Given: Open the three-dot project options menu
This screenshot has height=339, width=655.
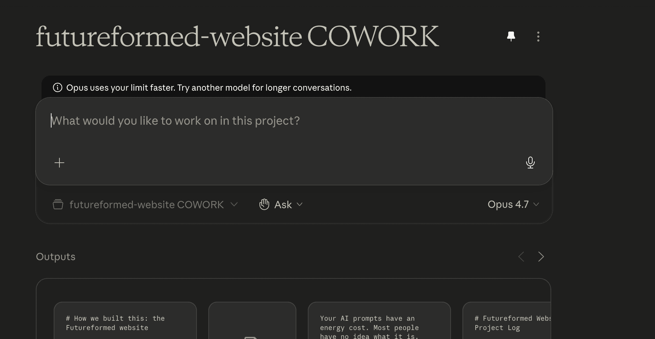Looking at the screenshot, I should coord(538,36).
